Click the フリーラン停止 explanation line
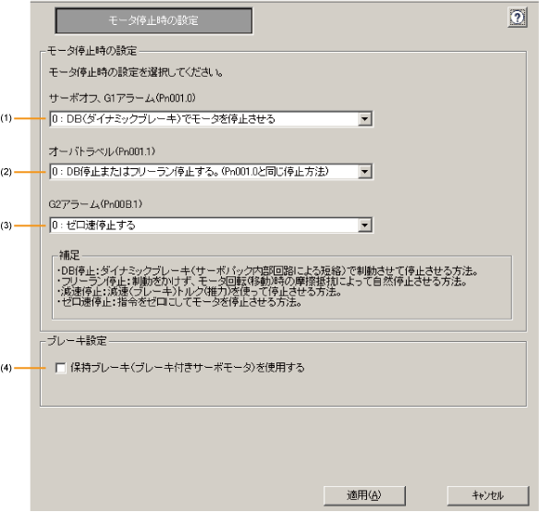Screen dimensions: 539x512 pyautogui.click(x=262, y=282)
